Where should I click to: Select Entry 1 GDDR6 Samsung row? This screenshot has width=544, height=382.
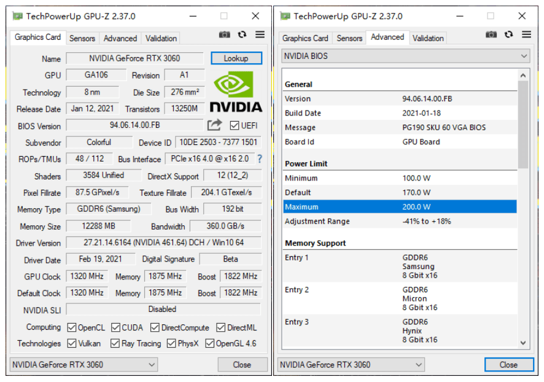pos(400,266)
